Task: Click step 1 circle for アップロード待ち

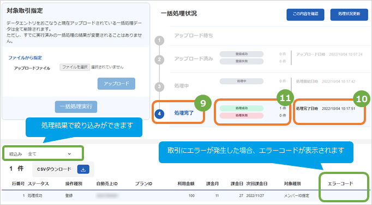Action: [x=159, y=40]
